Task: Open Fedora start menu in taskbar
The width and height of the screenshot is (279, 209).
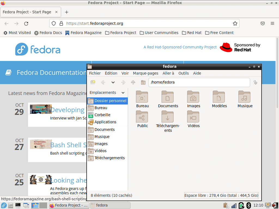Action: (4, 205)
